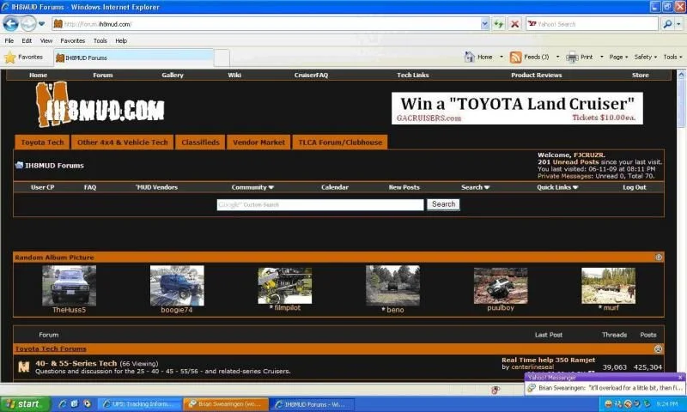Click the browser Forward arrow button

28,23
